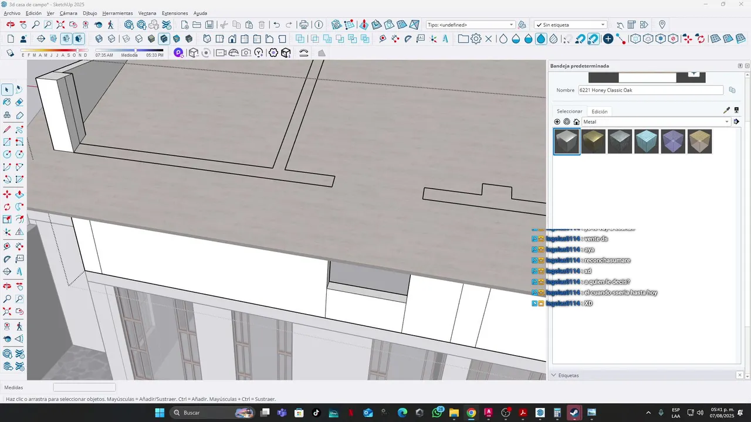Switch to the Edición tab in materials
Screen dimensions: 751x422
coord(600,111)
